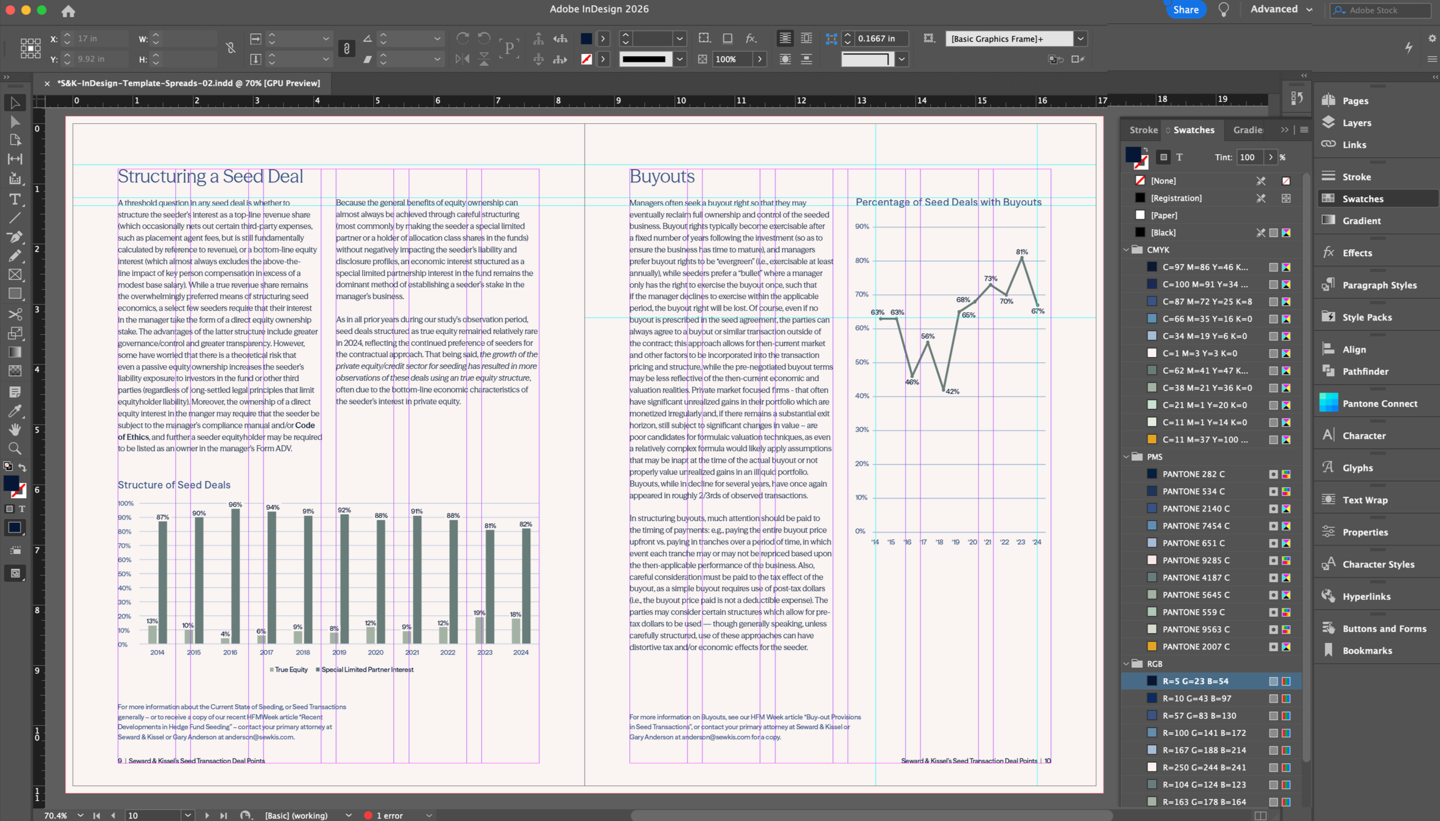The image size is (1440, 821).
Task: Collapse the RGB swatch group
Action: [1126, 664]
